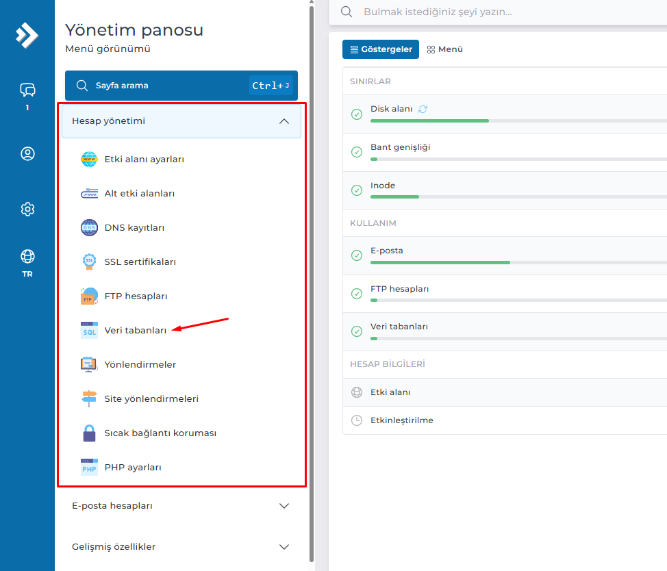Switch to the Menü tab

tap(445, 49)
